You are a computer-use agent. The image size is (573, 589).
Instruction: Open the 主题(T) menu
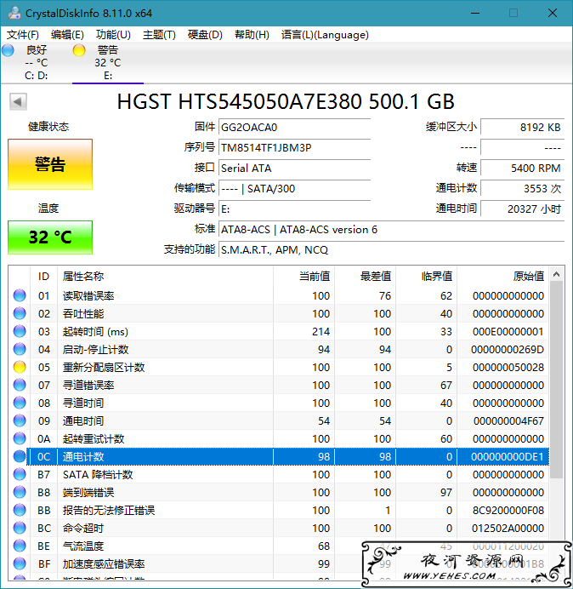click(159, 35)
